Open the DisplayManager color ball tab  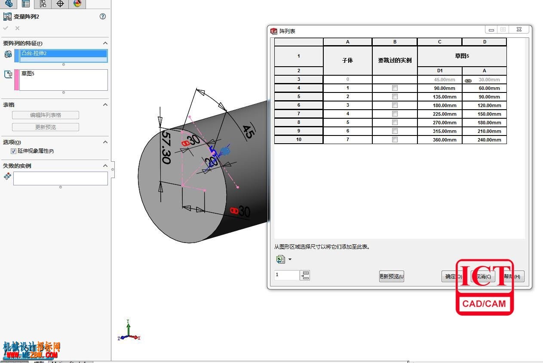(x=77, y=4)
